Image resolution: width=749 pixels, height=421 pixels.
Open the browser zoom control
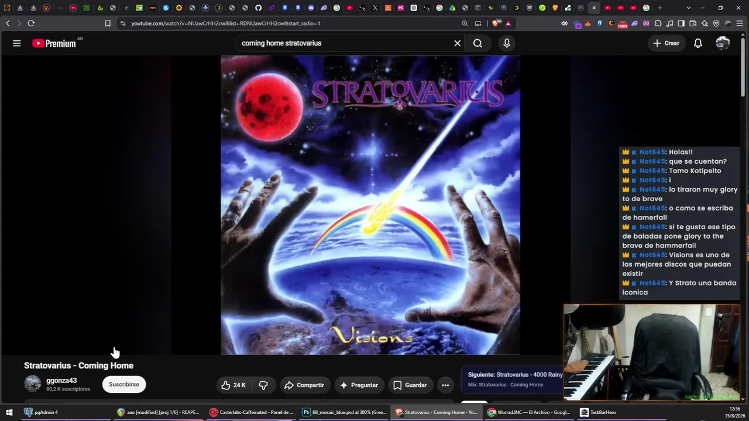465,23
